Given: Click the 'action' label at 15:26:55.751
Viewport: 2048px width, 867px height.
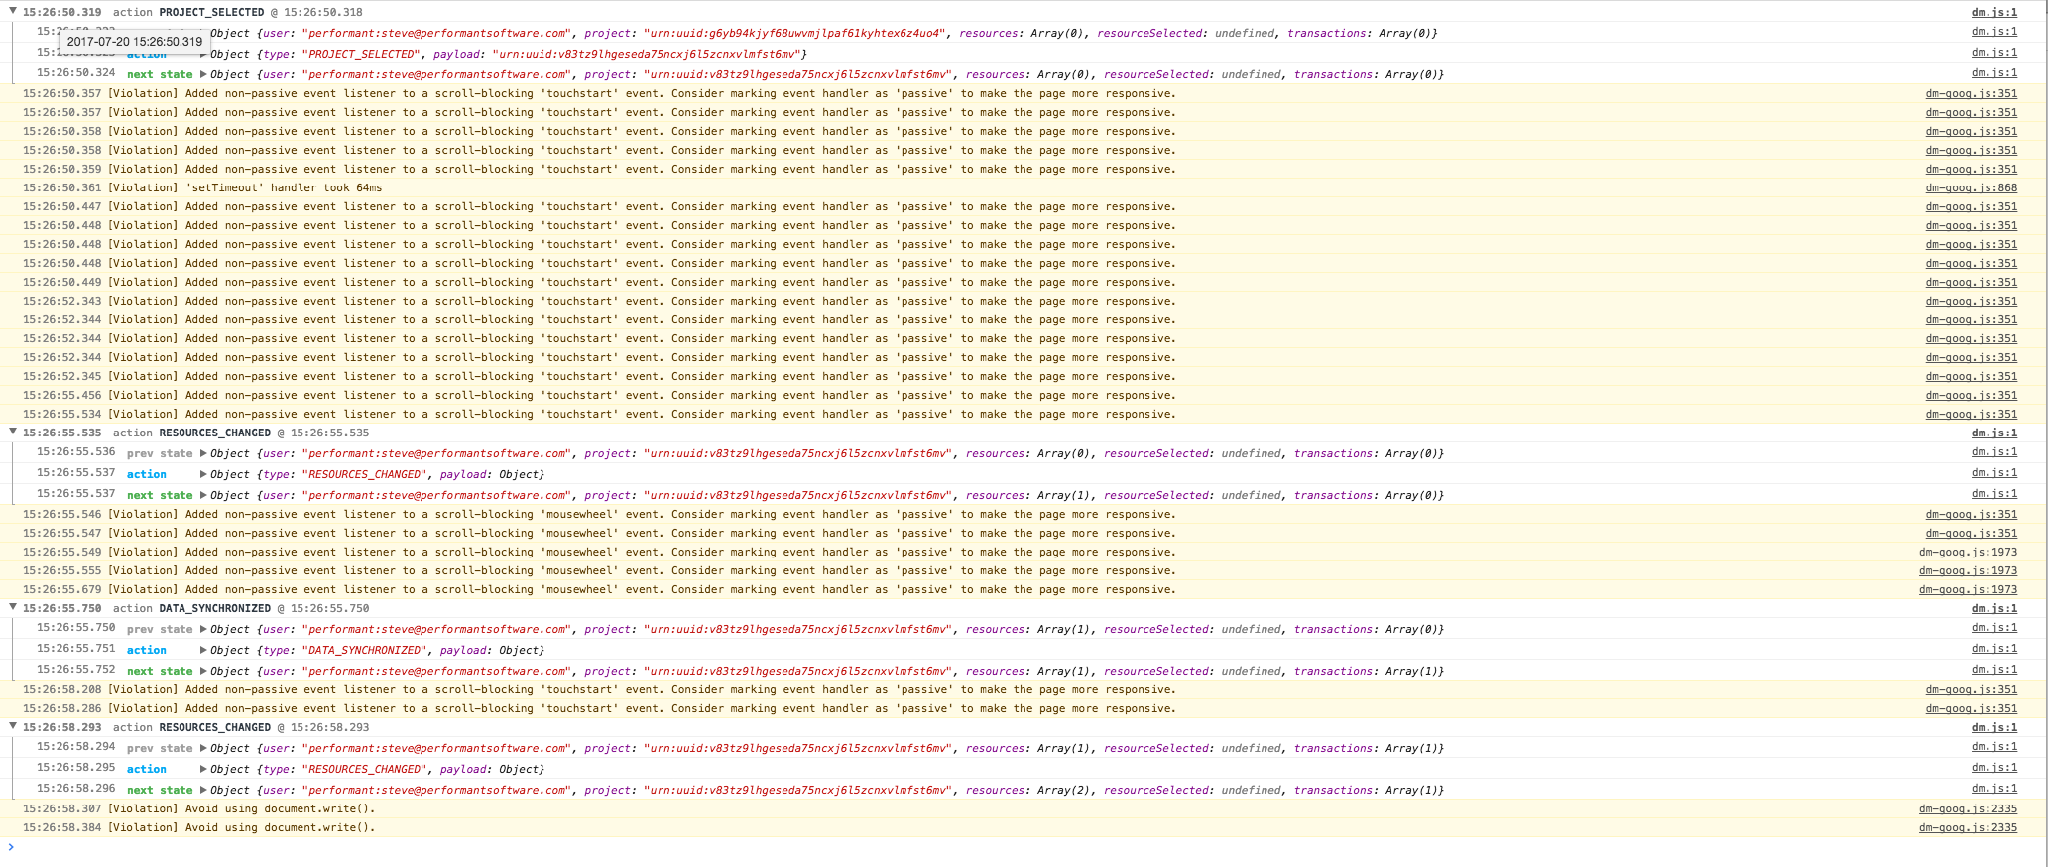Looking at the screenshot, I should point(147,650).
